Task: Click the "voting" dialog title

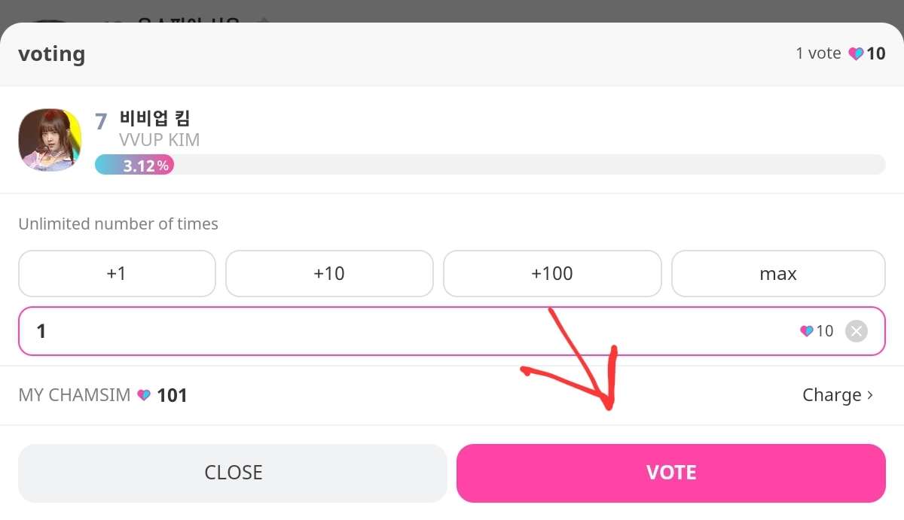Action: 51,54
